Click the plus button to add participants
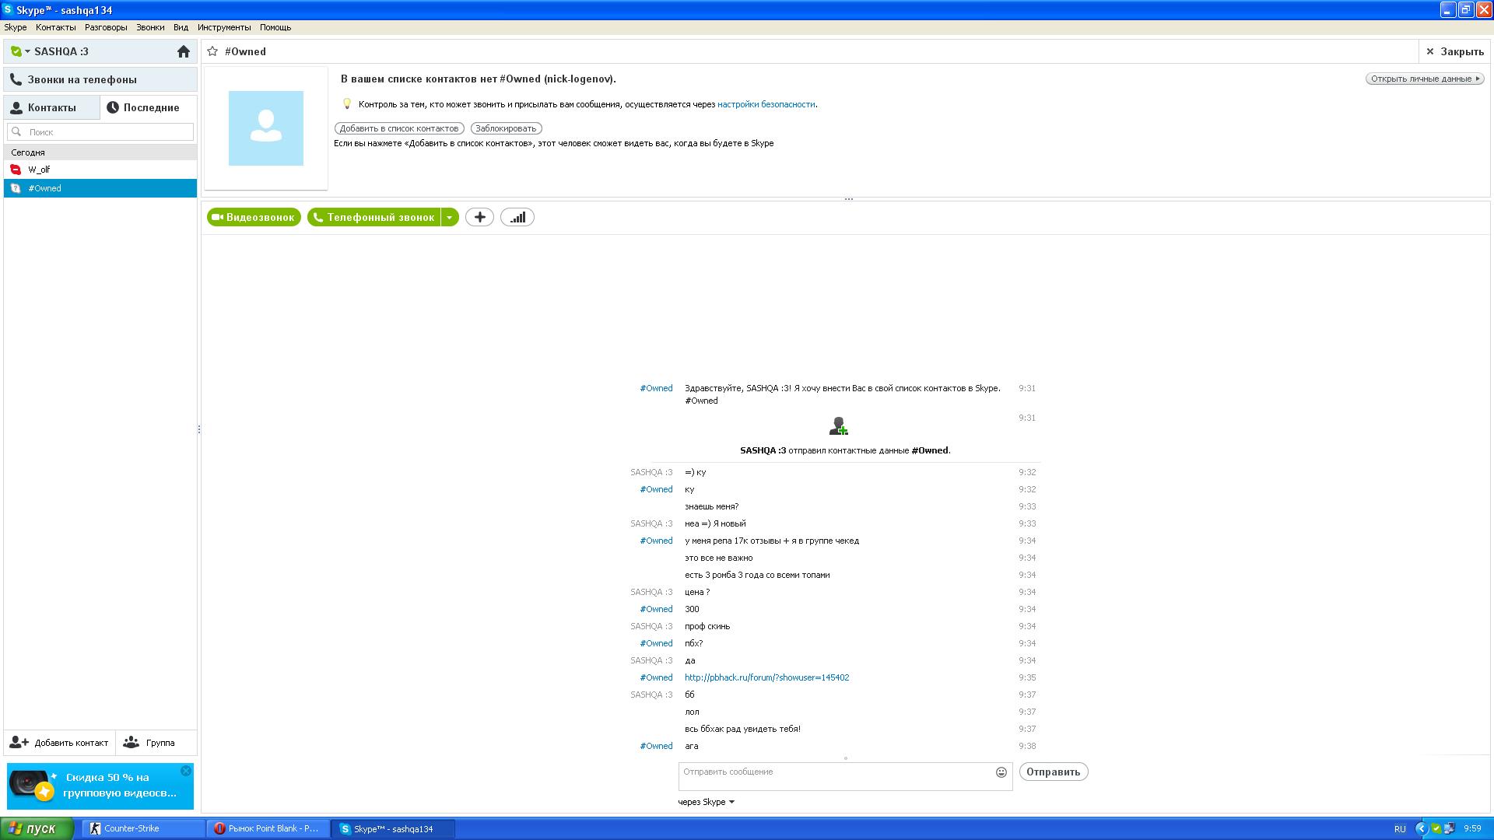The height and width of the screenshot is (840, 1494). point(479,218)
